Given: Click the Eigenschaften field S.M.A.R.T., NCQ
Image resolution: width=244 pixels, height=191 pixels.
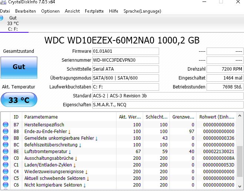Looking at the screenshot, I should [x=168, y=105].
